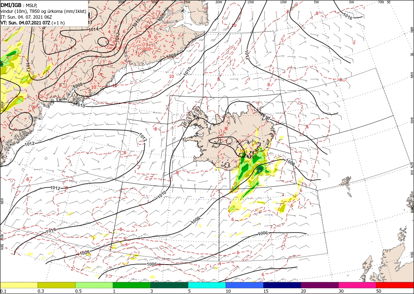Image resolution: width=414 pixels, height=294 pixels.
Task: Click legend value 30
Action: (341, 291)
